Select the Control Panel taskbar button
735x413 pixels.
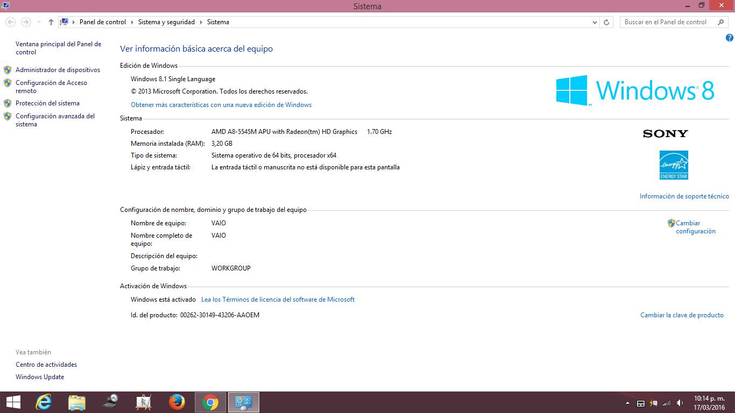click(244, 402)
